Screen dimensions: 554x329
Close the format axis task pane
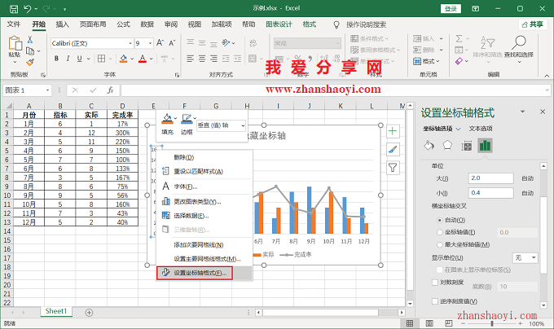tap(543, 112)
